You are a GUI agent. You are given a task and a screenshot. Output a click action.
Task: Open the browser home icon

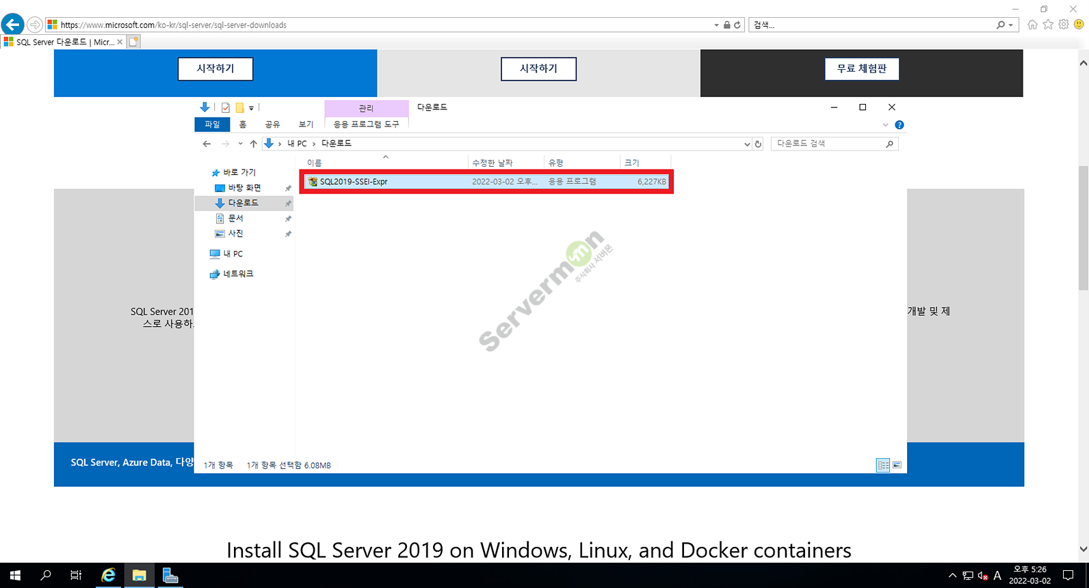[x=1032, y=25]
